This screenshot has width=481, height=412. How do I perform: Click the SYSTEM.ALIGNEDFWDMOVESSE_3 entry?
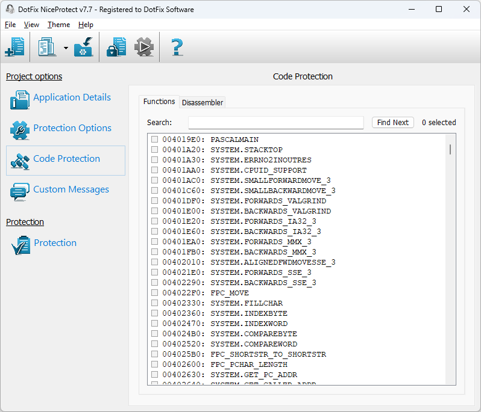(272, 262)
